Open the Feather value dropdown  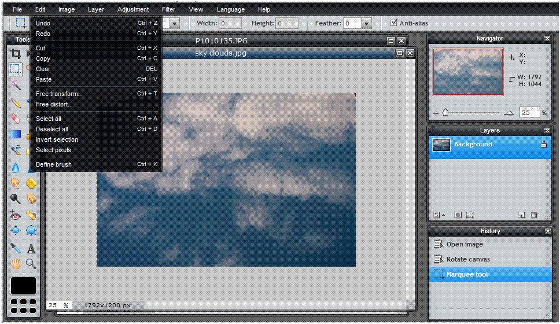point(366,23)
